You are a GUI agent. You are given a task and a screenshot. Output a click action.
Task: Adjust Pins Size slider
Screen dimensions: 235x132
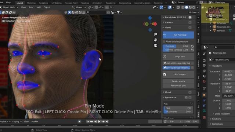tap(178, 108)
